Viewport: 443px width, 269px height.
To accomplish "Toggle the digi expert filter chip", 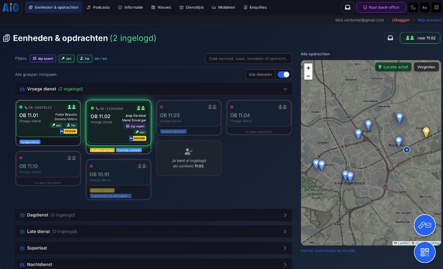I will coord(42,58).
